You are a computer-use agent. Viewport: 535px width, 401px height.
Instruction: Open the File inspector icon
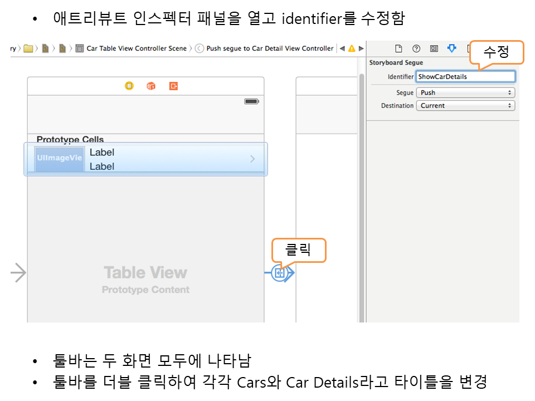398,48
